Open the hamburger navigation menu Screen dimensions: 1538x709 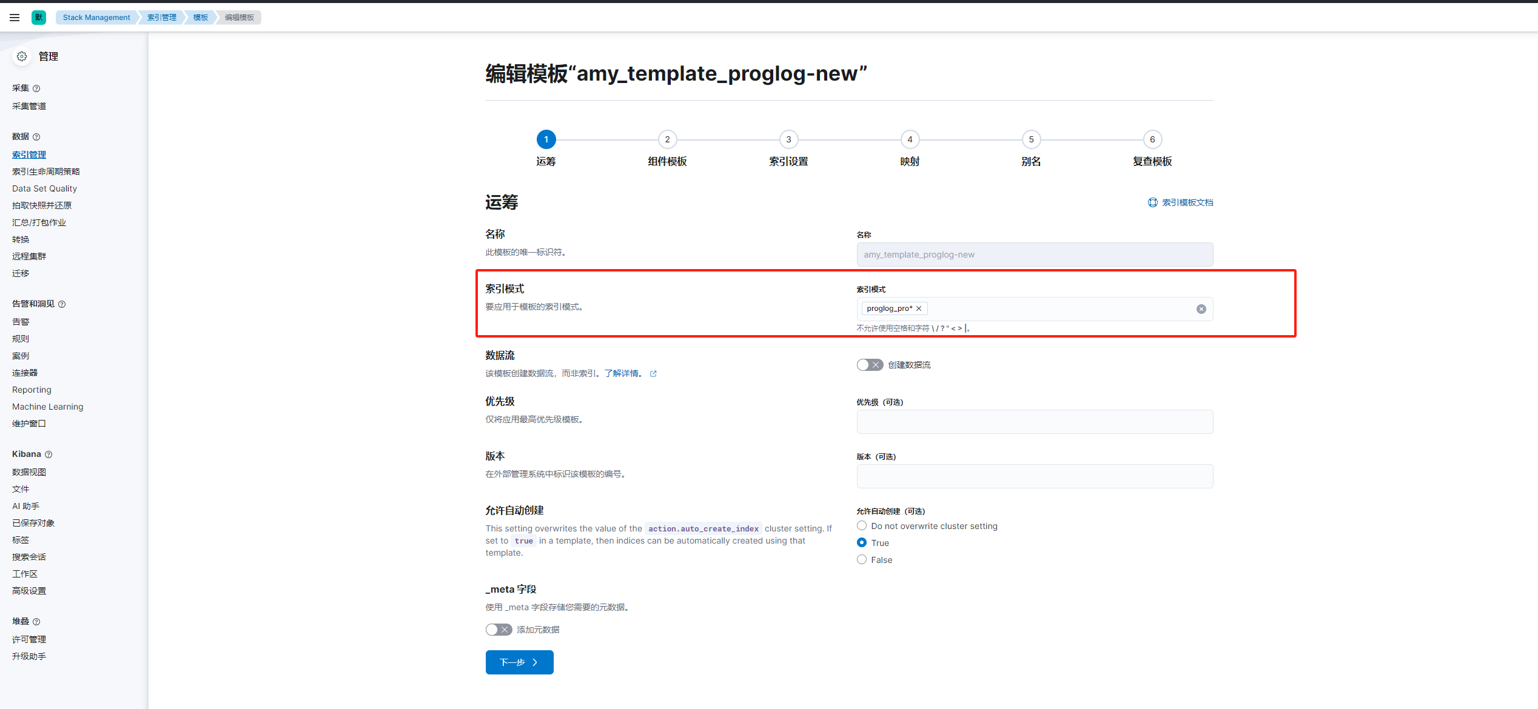(15, 18)
